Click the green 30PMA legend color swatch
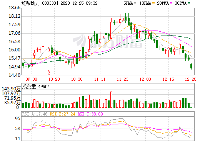The image size is (200, 141). [189, 3]
